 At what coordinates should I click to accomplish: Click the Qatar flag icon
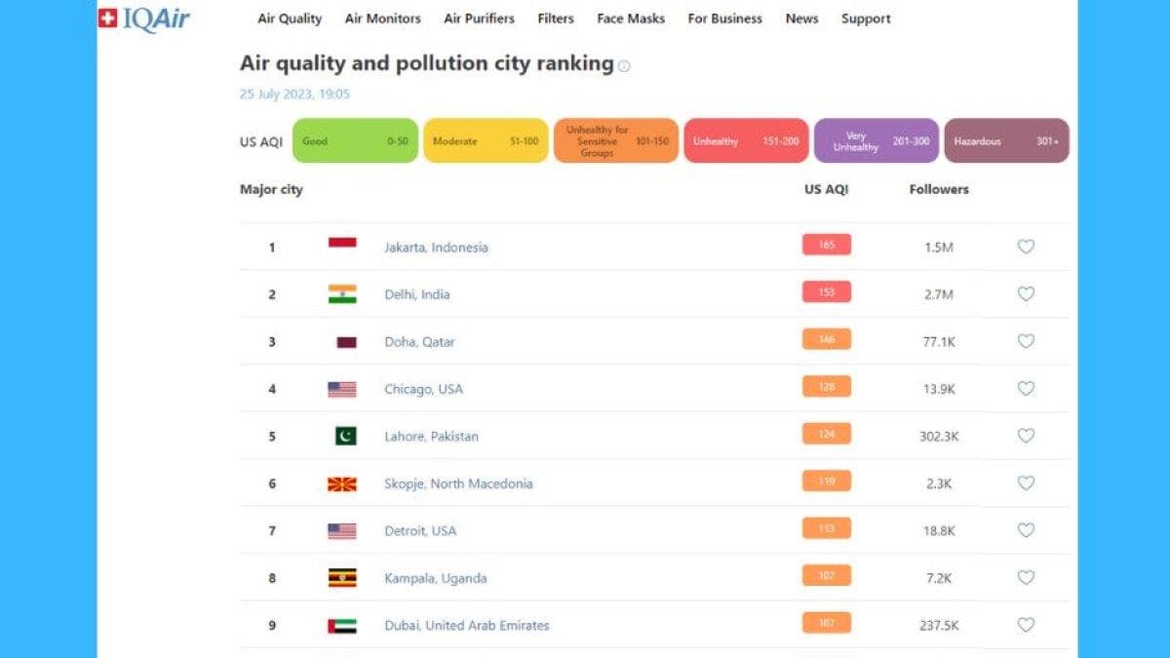point(346,342)
